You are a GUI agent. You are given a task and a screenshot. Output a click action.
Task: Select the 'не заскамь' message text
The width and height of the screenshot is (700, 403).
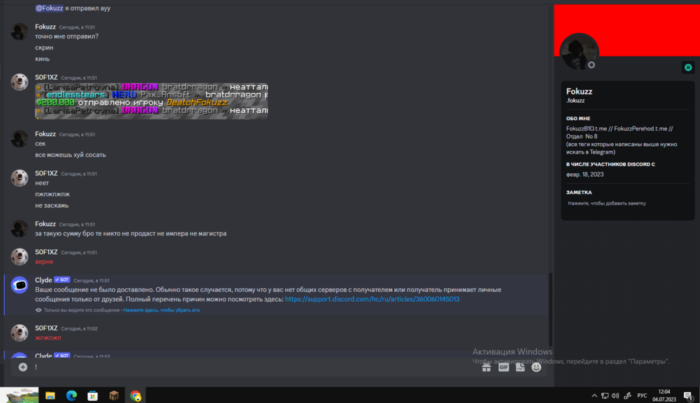coord(52,205)
